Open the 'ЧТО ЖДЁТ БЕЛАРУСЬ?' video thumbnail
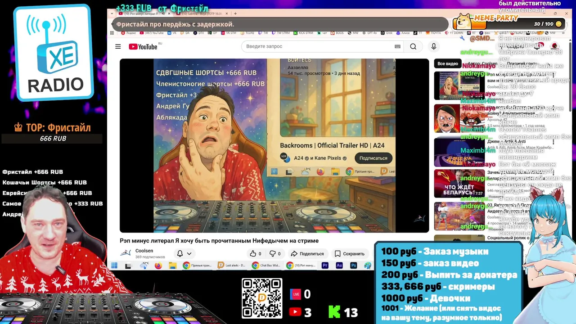The height and width of the screenshot is (324, 576). pos(459,184)
